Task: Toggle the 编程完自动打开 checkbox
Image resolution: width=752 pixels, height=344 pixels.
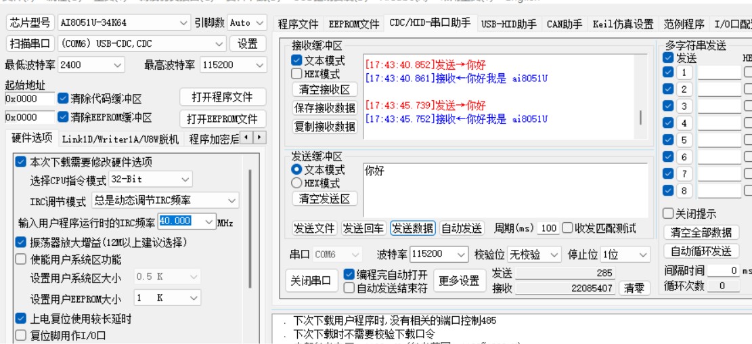Action: coord(349,274)
